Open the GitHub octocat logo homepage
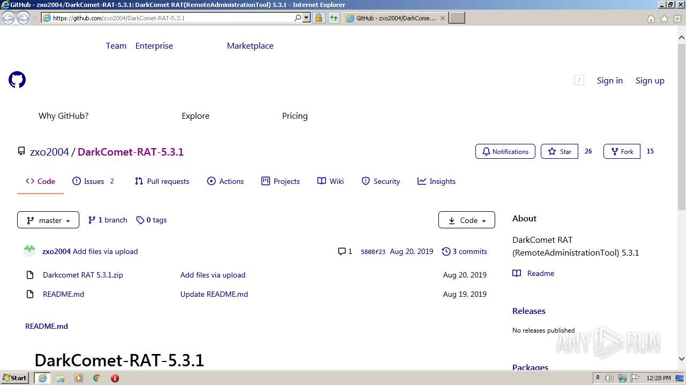Screen dimensions: 686x385 coord(17,80)
